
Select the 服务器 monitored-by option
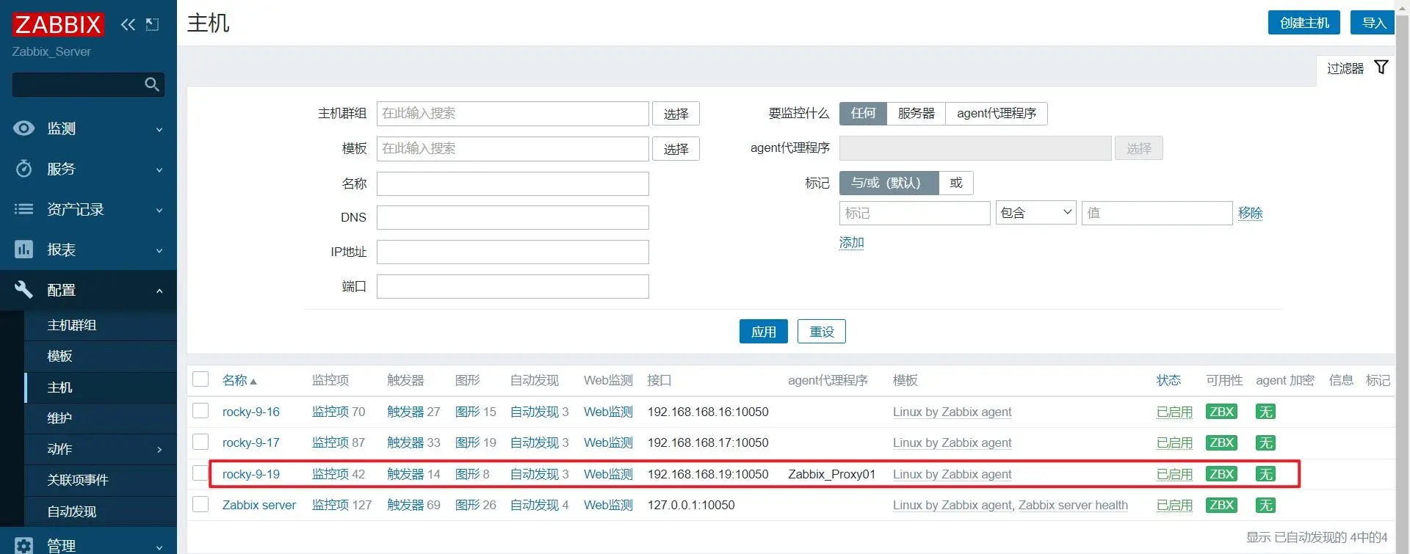(x=916, y=114)
